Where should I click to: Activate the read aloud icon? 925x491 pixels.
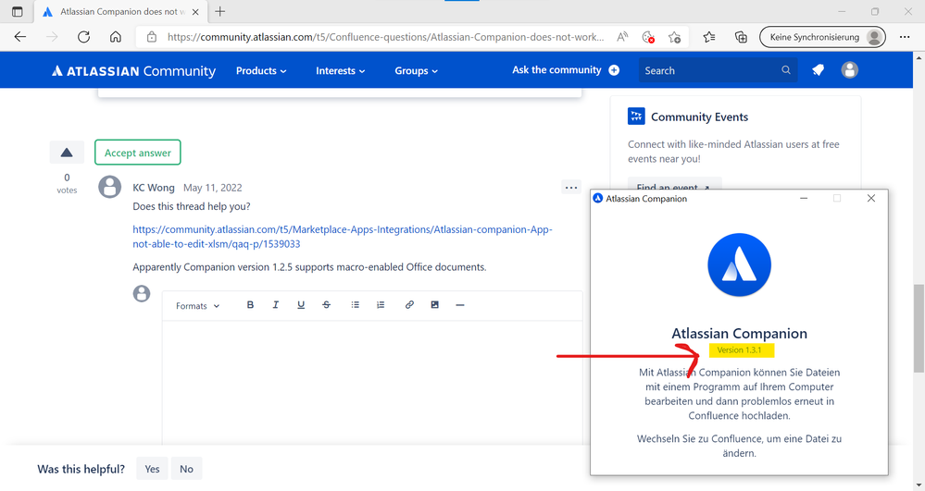[x=622, y=37]
